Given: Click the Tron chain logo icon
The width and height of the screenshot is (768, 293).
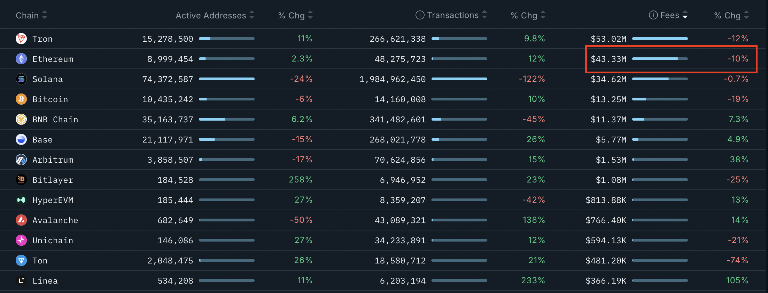Looking at the screenshot, I should pyautogui.click(x=21, y=39).
